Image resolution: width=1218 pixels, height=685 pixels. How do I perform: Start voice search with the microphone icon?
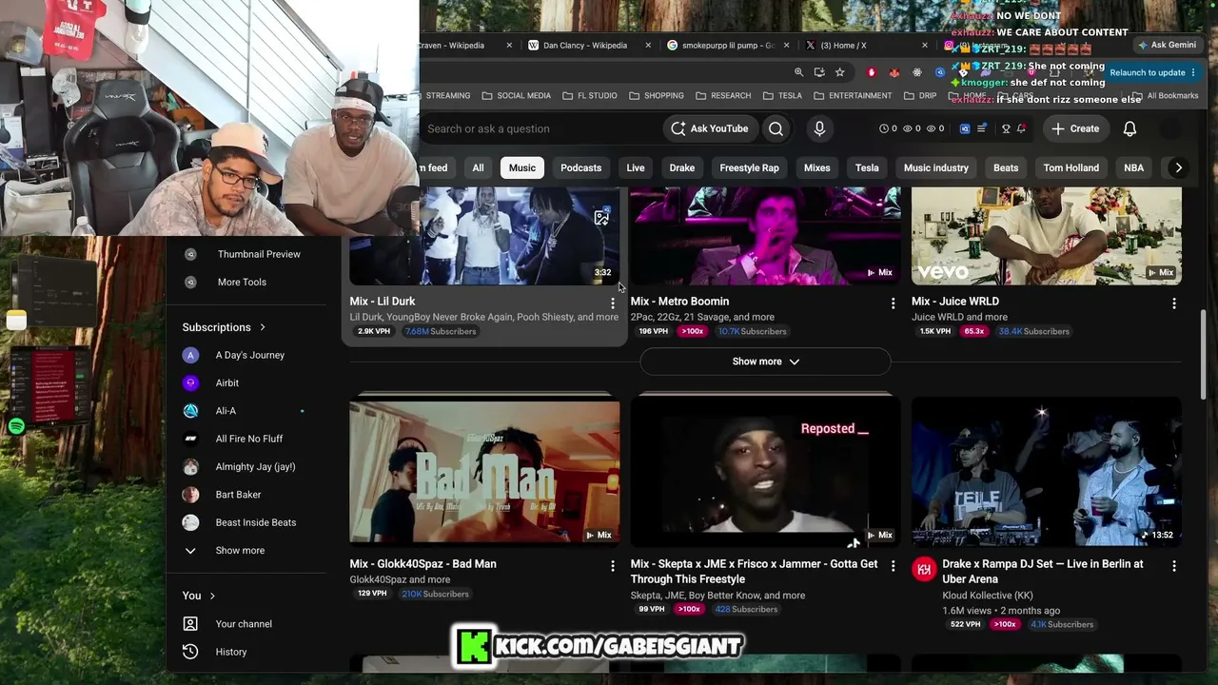click(x=819, y=128)
